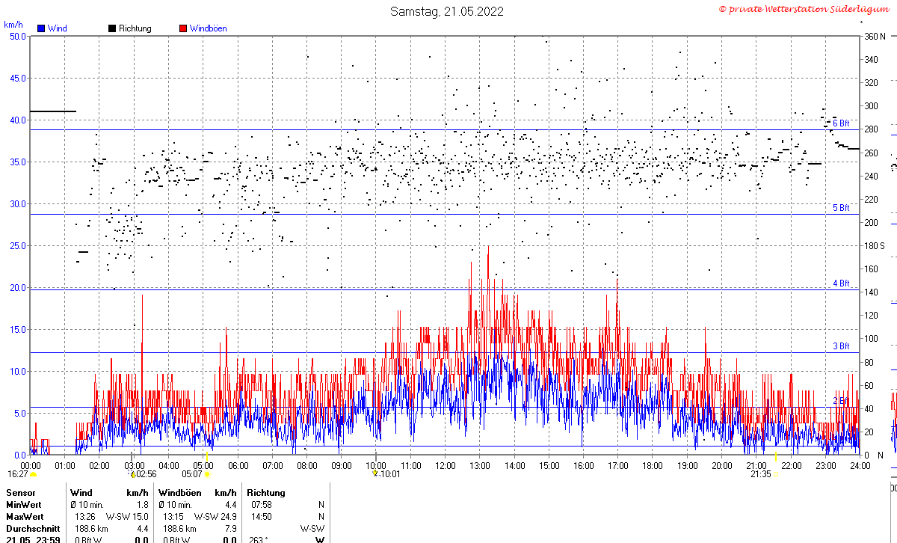Image resolution: width=897 pixels, height=543 pixels.
Task: Click the moonrise icon beside 02:56
Action: (x=133, y=474)
